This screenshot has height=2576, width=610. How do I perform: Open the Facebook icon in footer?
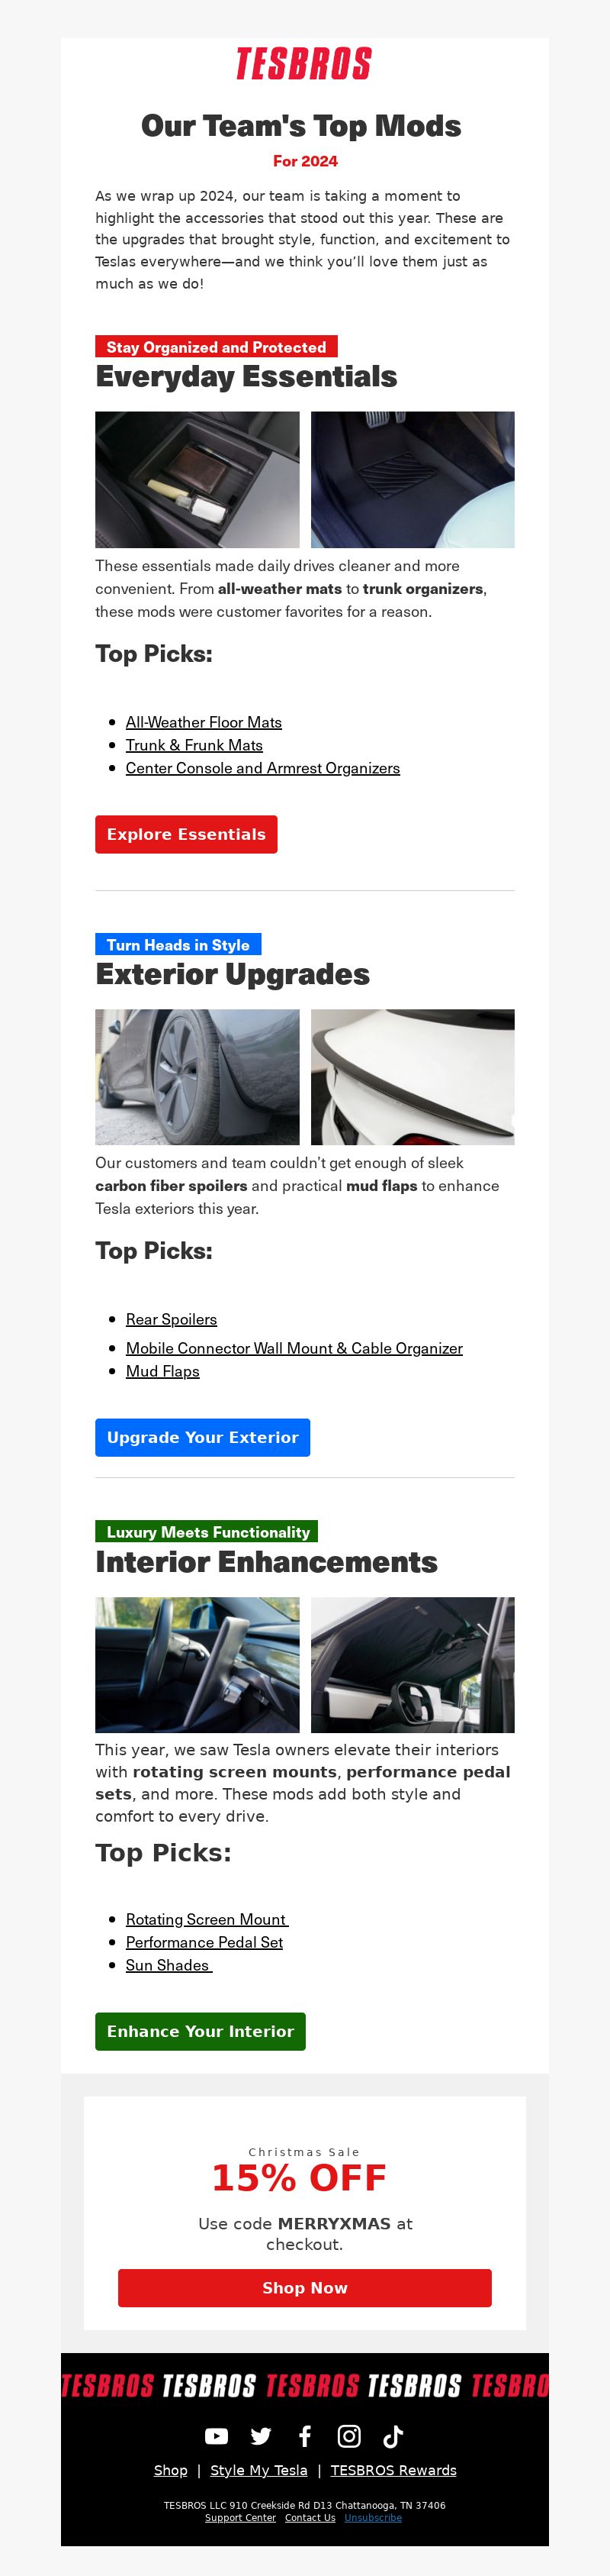[306, 2437]
